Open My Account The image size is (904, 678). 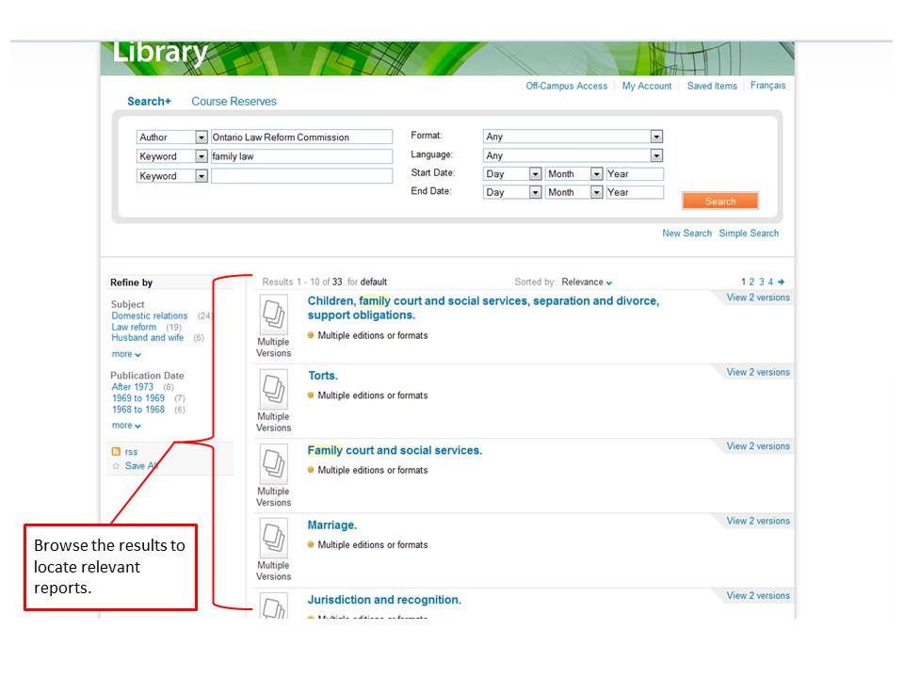[647, 86]
